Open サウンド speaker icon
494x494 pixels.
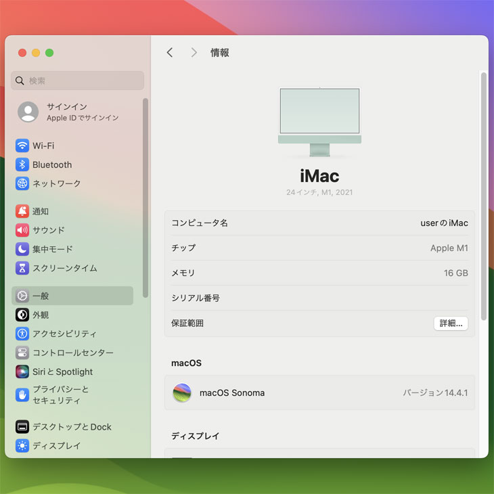point(22,230)
